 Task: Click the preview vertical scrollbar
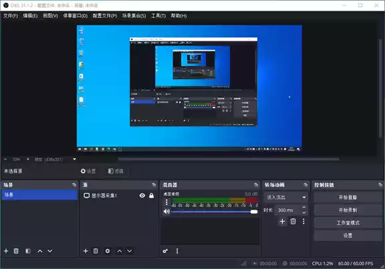click(380, 88)
